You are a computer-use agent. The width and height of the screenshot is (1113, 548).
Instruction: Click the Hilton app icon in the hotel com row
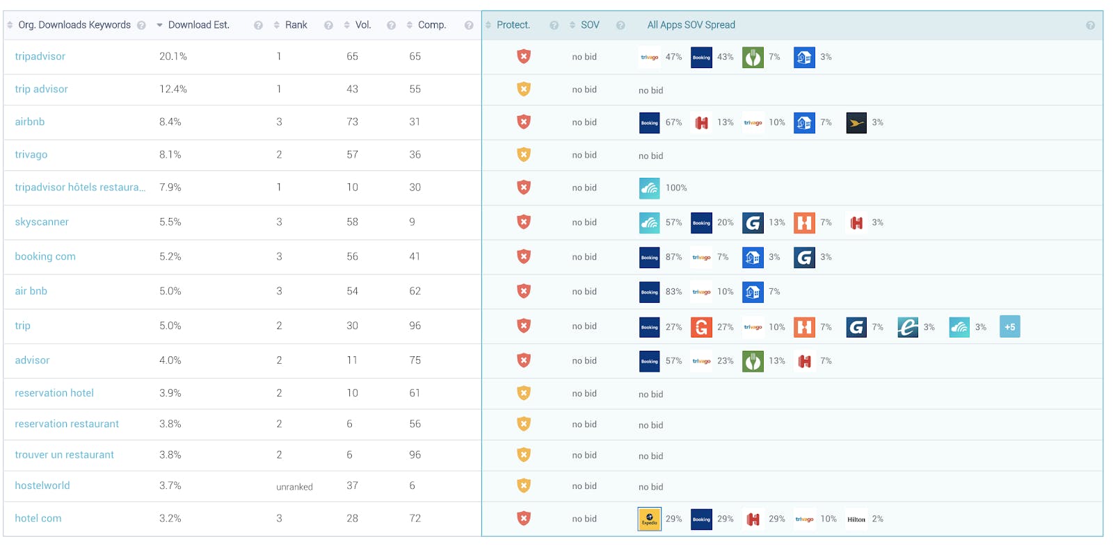tap(856, 519)
